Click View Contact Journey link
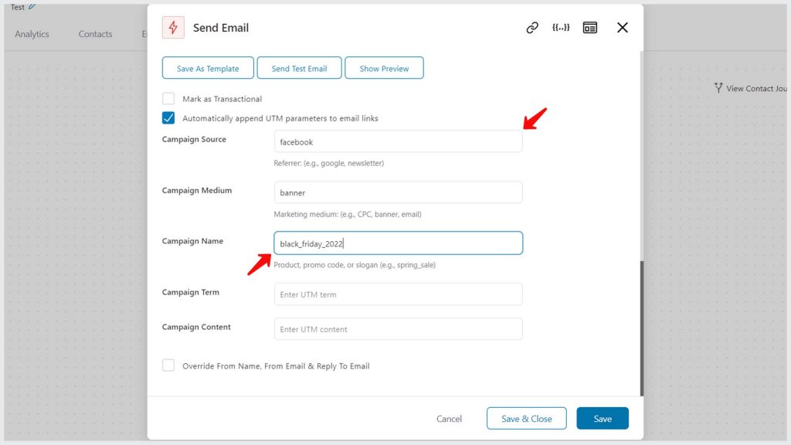The height and width of the screenshot is (445, 791). (x=751, y=88)
